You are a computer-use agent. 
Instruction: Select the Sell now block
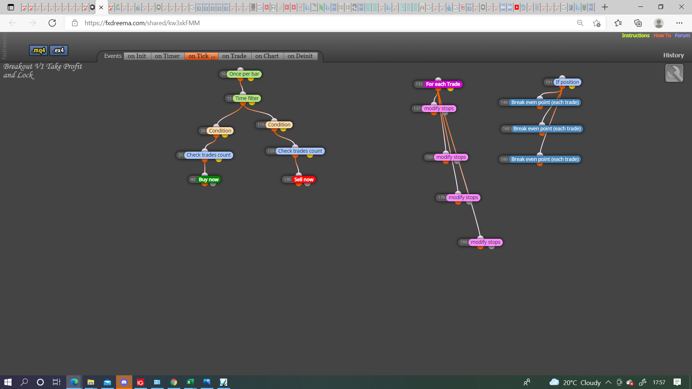pyautogui.click(x=303, y=179)
